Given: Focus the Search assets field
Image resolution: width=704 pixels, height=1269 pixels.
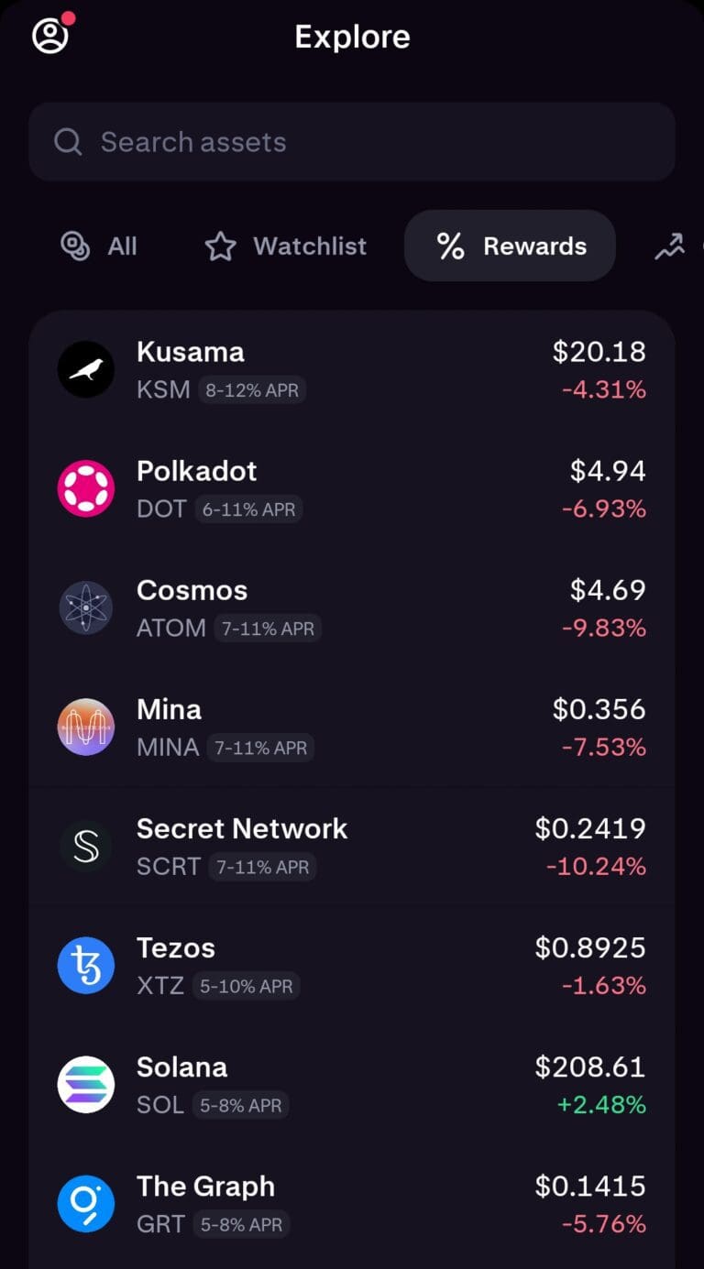Looking at the screenshot, I should point(367,142).
